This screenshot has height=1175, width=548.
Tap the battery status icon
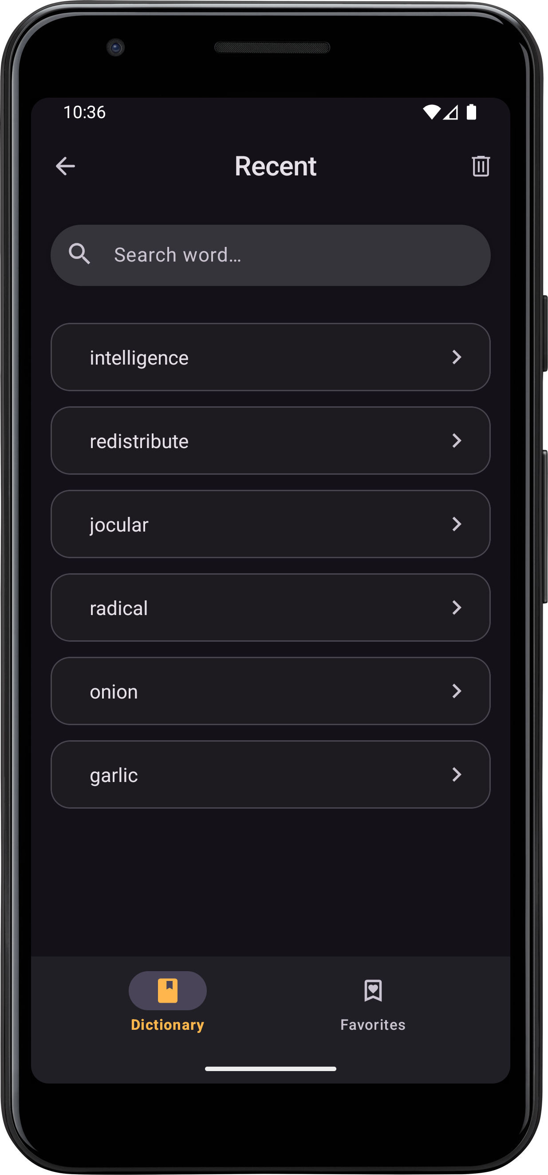tap(471, 112)
